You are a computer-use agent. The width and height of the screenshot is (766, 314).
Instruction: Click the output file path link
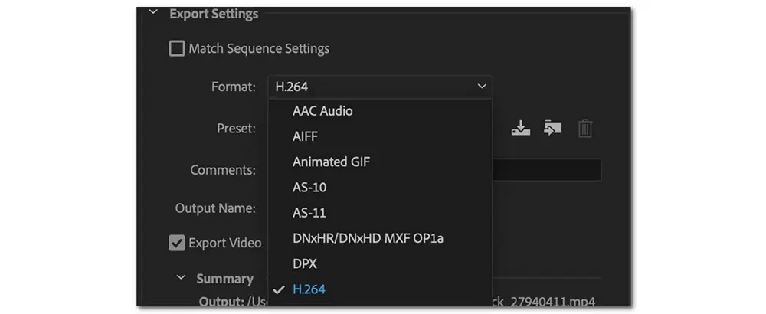[x=544, y=301]
